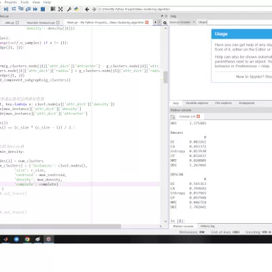This screenshot has height=272, width=272.
Task: Switch to the History log tab
Action: coord(207,226)
